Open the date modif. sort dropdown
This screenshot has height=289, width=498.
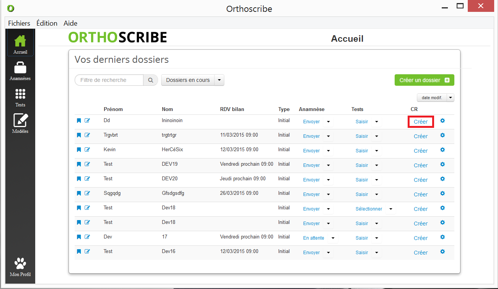(x=451, y=98)
